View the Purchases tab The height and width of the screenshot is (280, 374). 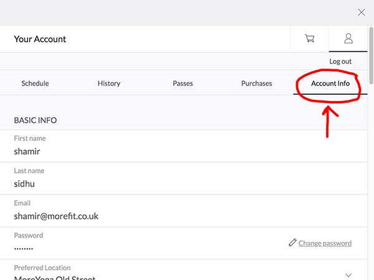[x=256, y=84]
